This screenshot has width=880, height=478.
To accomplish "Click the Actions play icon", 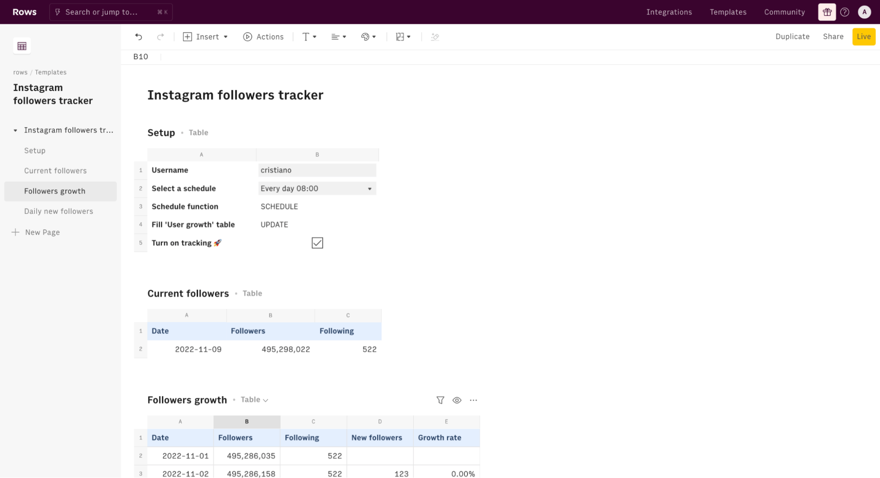I will click(248, 36).
